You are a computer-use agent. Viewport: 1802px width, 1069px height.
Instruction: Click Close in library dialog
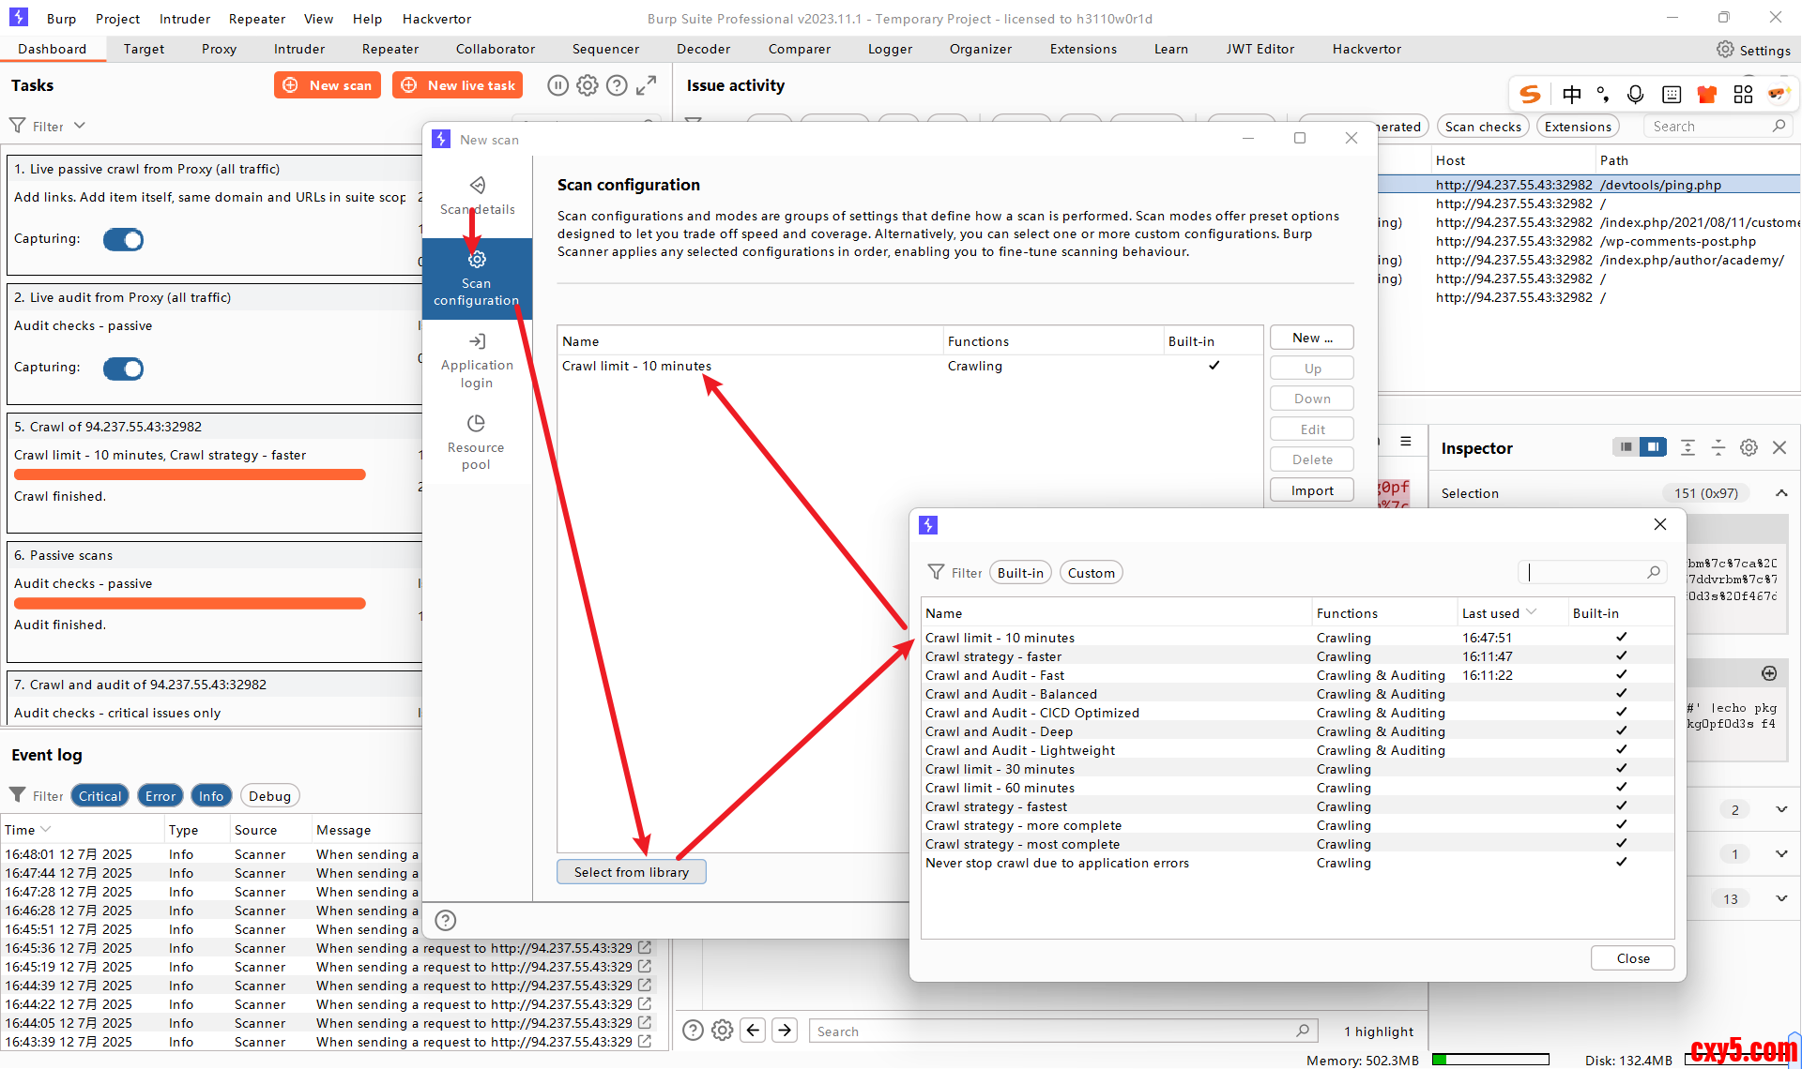pyautogui.click(x=1632, y=958)
